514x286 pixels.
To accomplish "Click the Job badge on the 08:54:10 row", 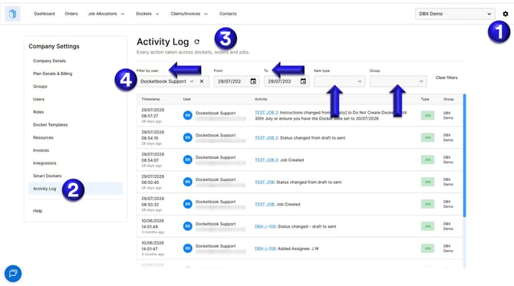I will pos(427,137).
